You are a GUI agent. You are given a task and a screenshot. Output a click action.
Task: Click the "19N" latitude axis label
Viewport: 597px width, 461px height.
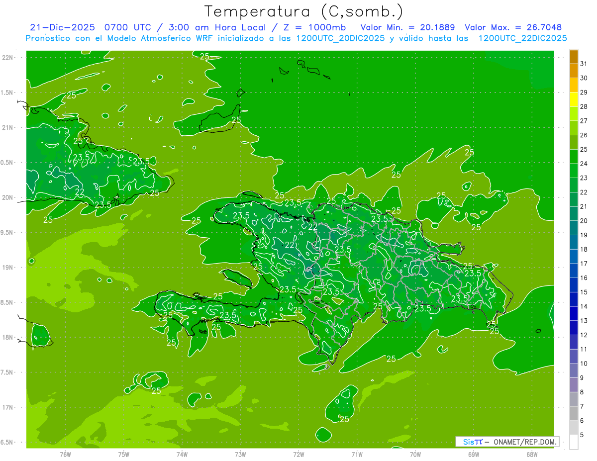[x=8, y=268]
